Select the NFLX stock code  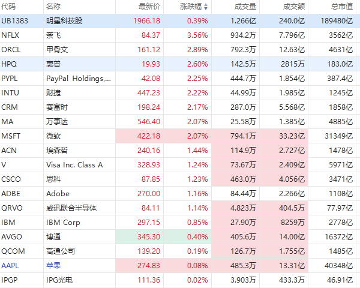pos(10,35)
